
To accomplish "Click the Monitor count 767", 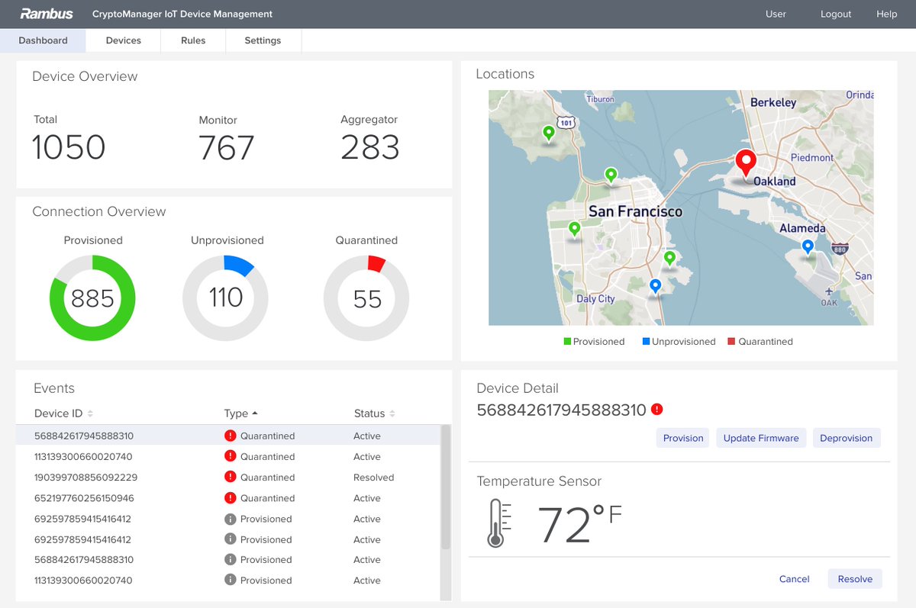I will pyautogui.click(x=226, y=147).
